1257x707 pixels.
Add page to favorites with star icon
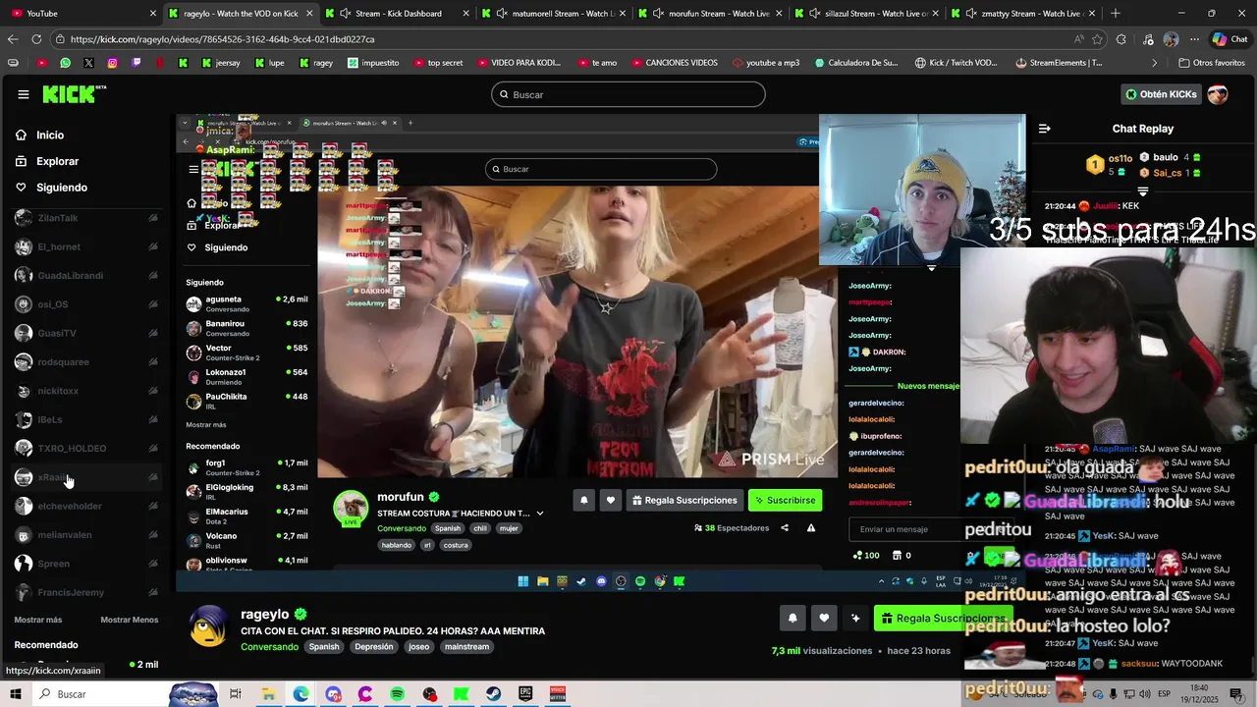(x=1097, y=39)
